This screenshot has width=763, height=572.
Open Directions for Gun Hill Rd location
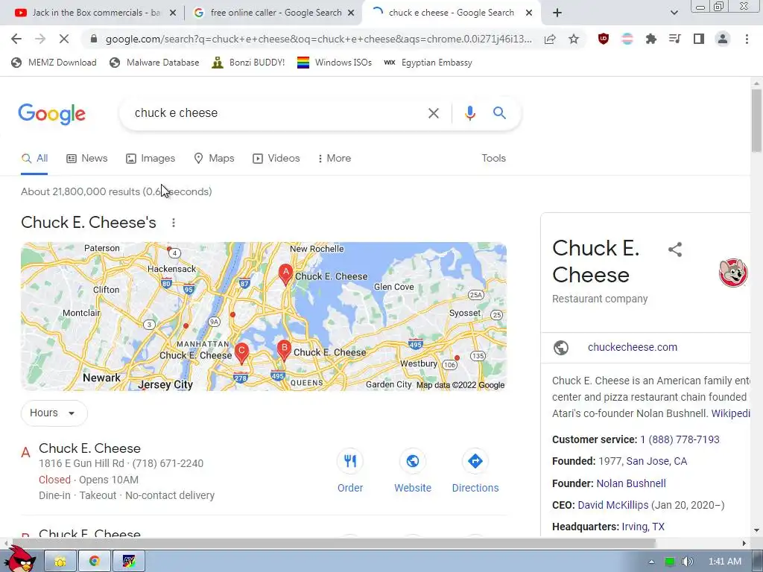(475, 461)
